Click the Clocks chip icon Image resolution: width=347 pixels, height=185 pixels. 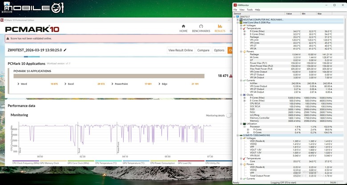pos(244,95)
